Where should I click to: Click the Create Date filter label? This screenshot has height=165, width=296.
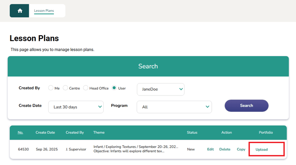click(x=30, y=105)
